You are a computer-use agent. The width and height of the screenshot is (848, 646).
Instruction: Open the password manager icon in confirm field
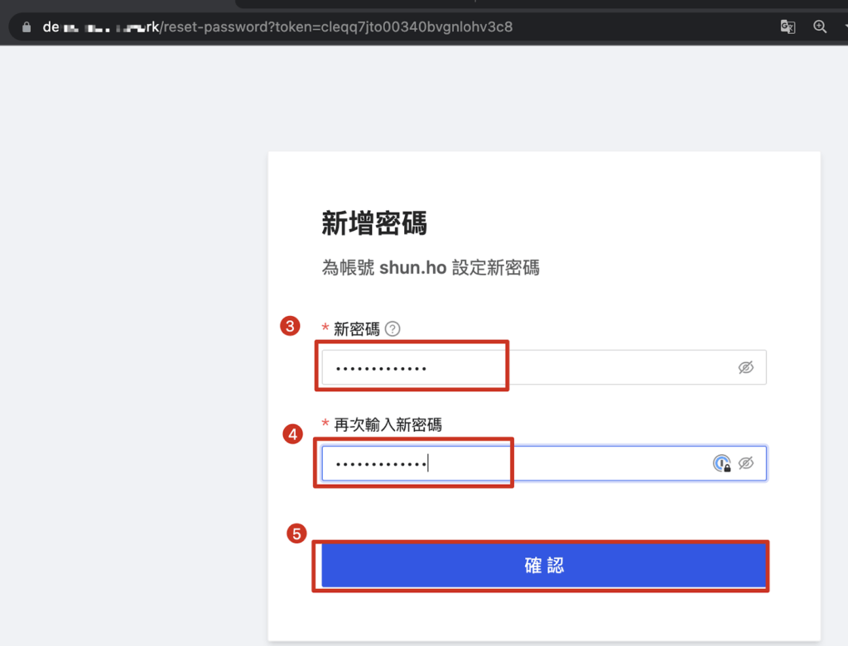(x=722, y=463)
